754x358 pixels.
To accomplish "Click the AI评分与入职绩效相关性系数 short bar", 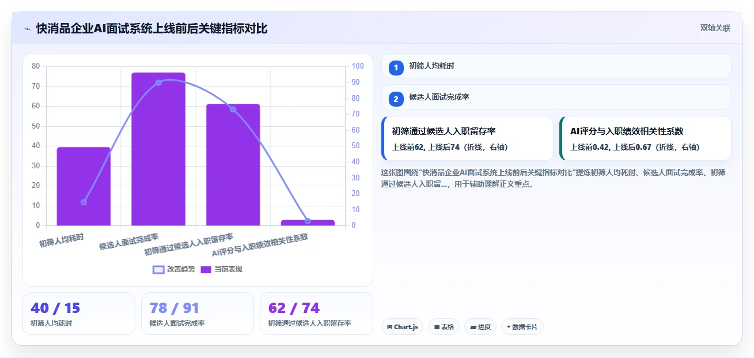I will pyautogui.click(x=308, y=223).
